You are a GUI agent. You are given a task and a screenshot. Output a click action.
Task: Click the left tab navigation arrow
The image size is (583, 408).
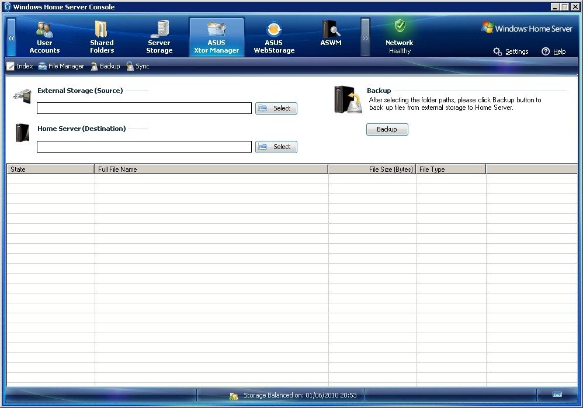click(x=12, y=37)
